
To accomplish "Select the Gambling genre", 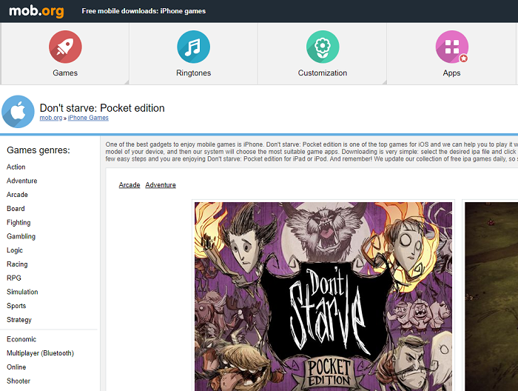I will (x=21, y=236).
